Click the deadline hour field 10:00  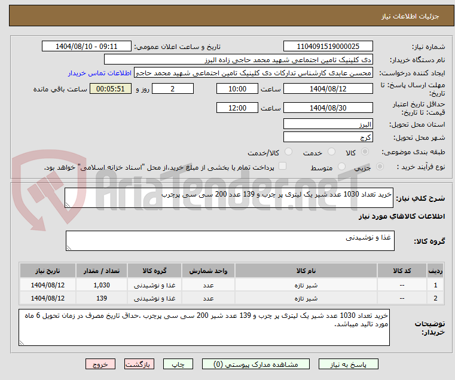click(237, 89)
